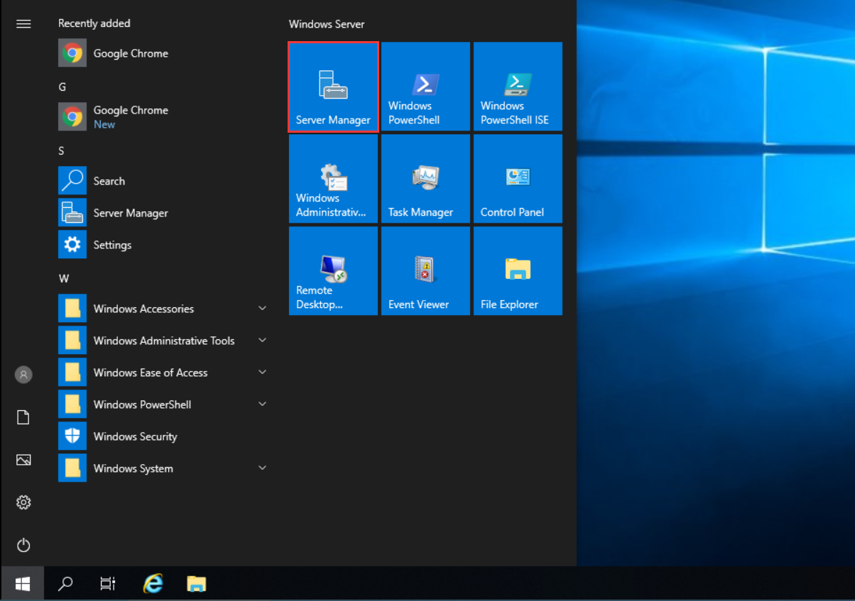
Task: Launch the Windows PowerShell tile
Action: click(425, 87)
